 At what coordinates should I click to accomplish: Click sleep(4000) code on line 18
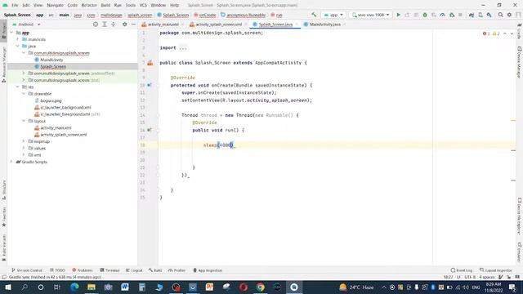pyautogui.click(x=218, y=145)
